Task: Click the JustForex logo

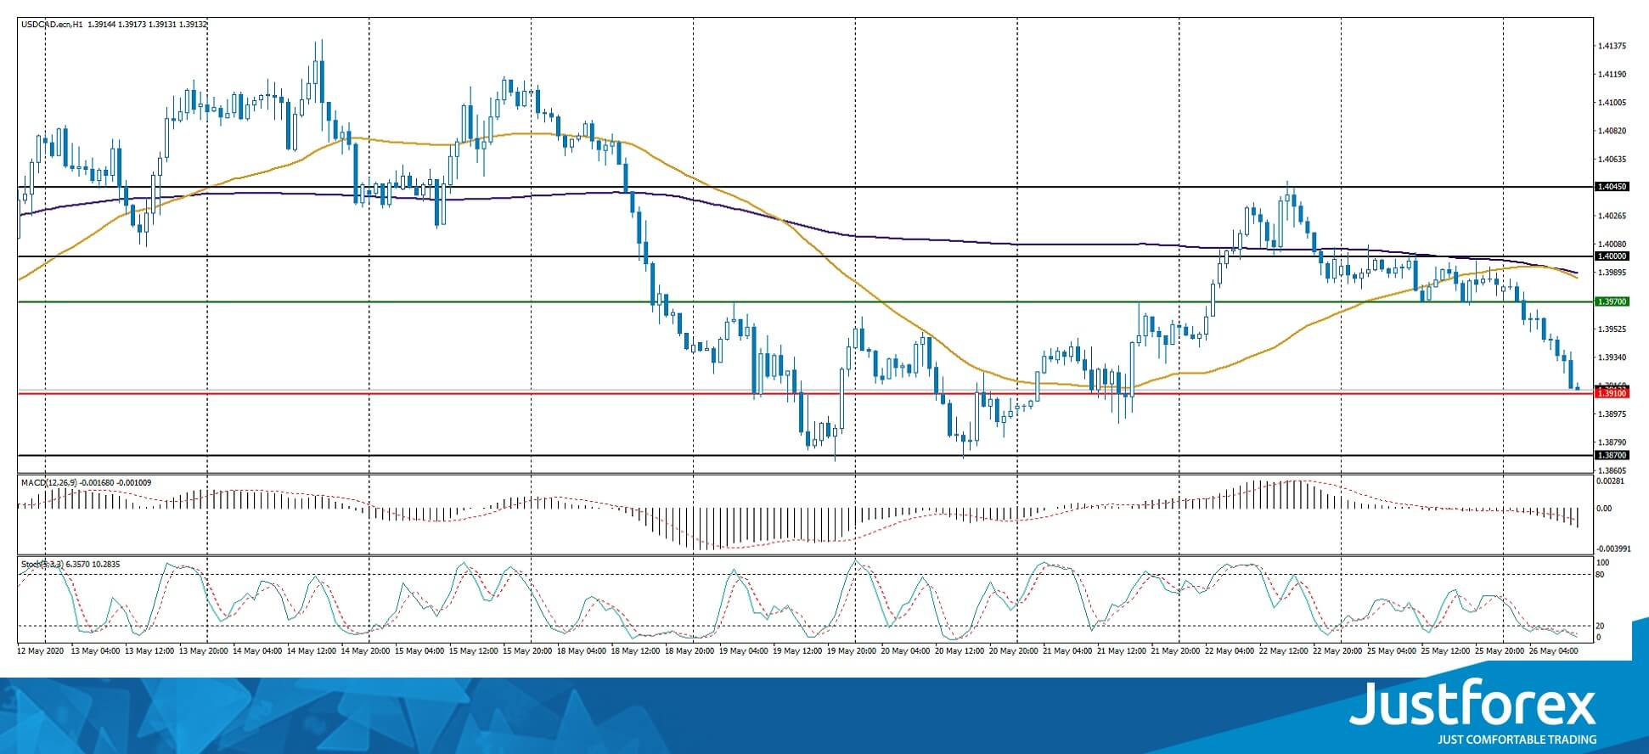Action: (1473, 703)
